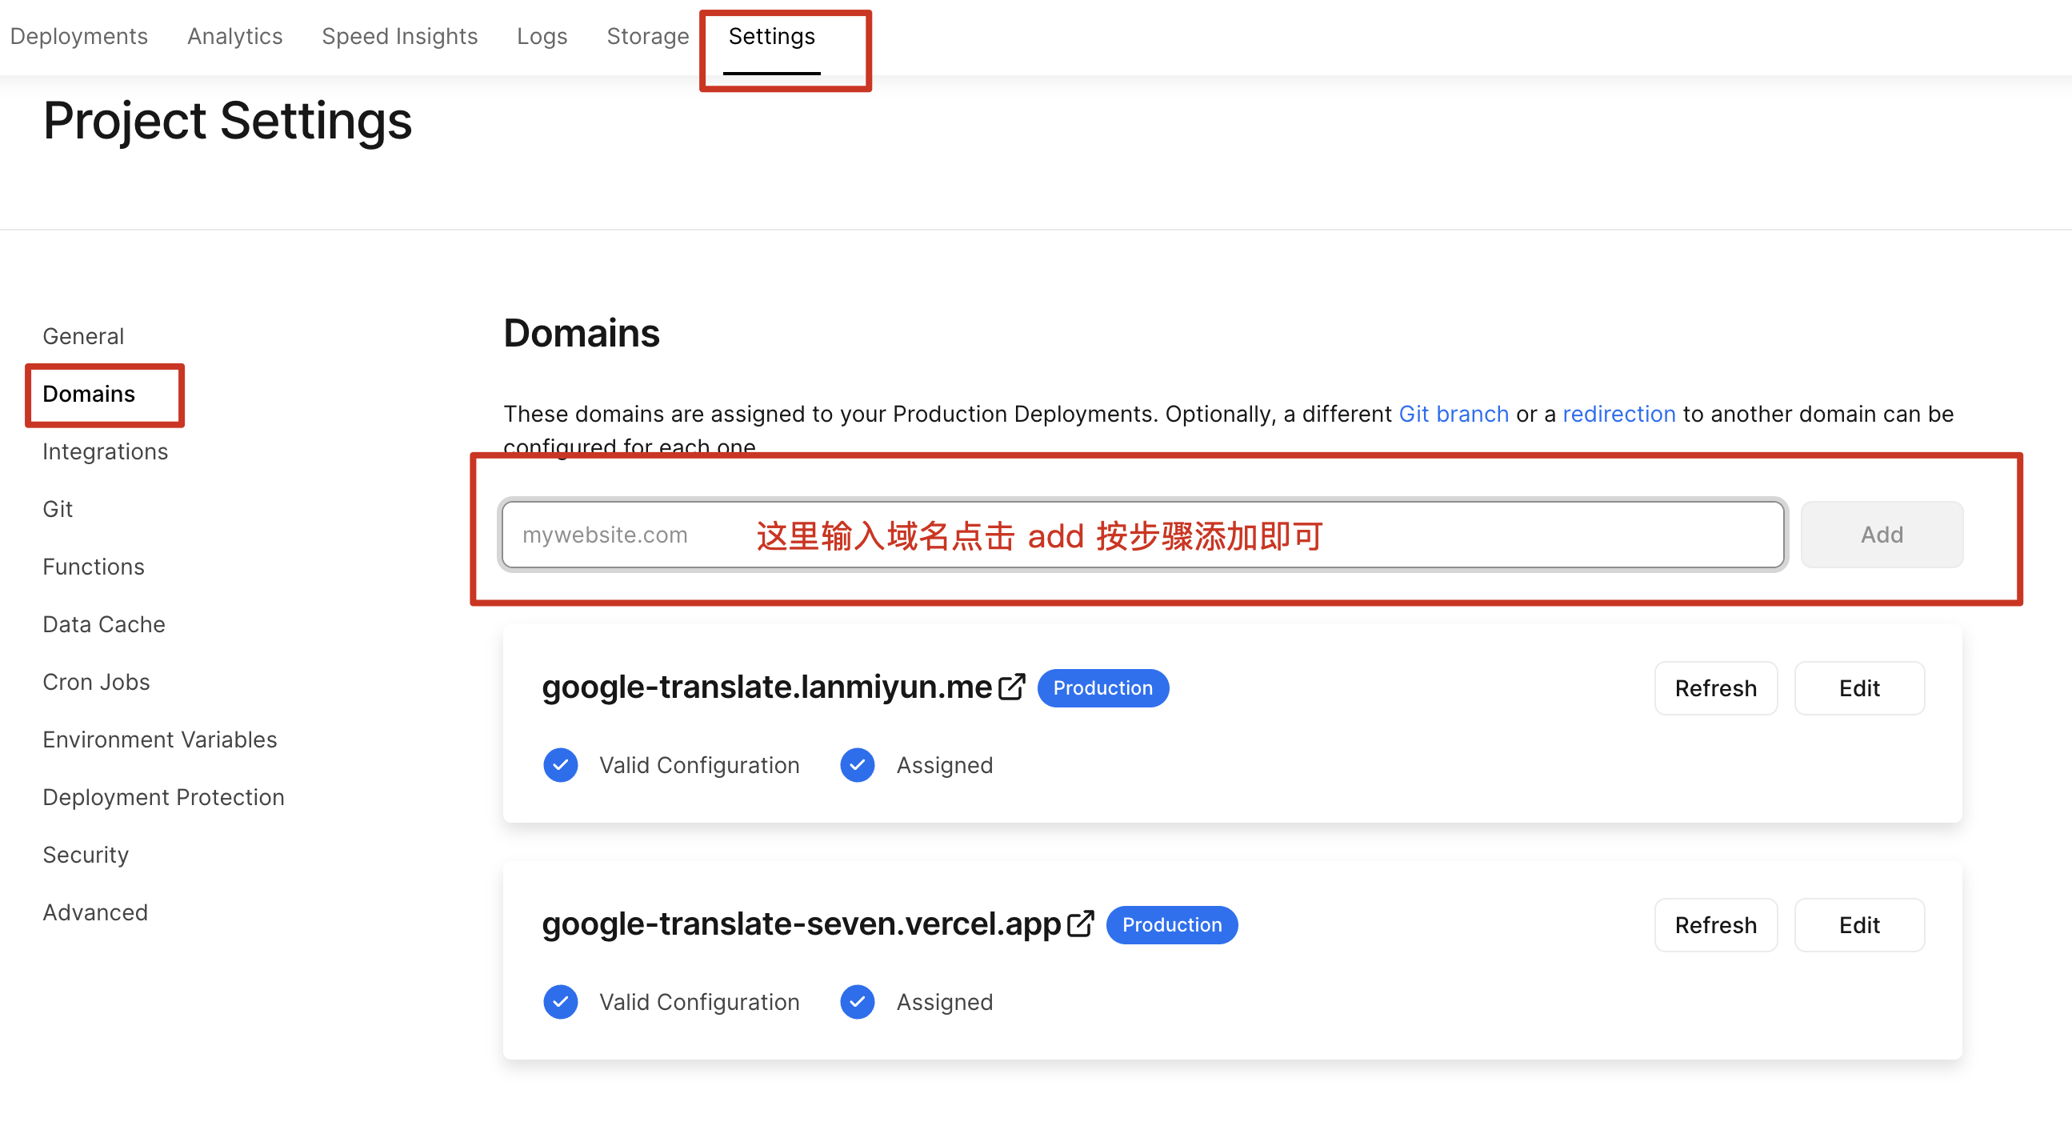This screenshot has width=2072, height=1122.
Task: Click Production badge on vercel.app domain
Action: tap(1172, 924)
